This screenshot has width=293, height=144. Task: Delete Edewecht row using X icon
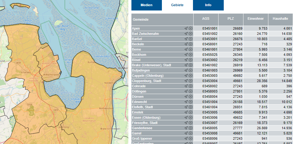point(191,102)
